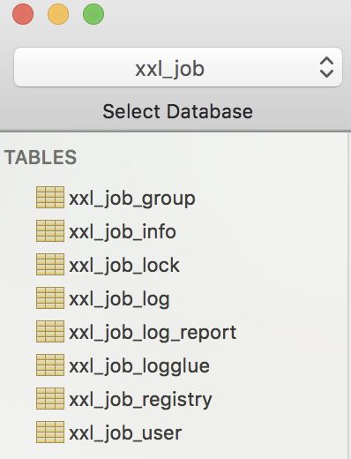Click the up-down chevron on database selector

click(x=326, y=67)
